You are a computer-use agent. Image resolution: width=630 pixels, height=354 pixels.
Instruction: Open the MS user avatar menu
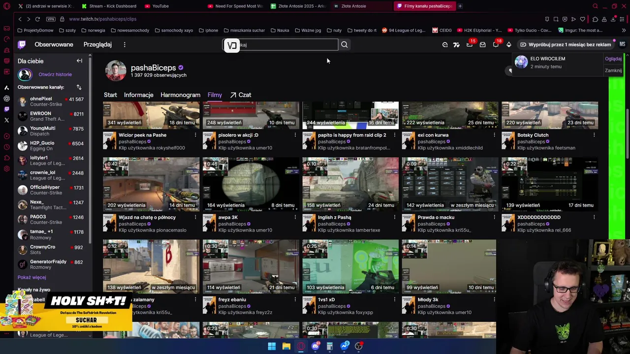coord(622,44)
